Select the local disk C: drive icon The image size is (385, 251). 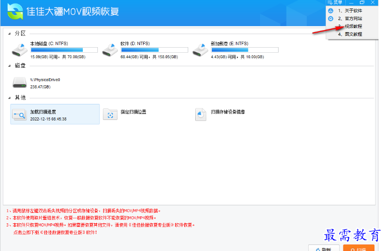[x=20, y=50]
